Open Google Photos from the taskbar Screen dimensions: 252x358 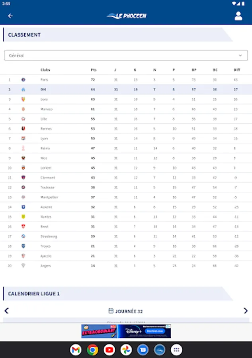click(126, 350)
